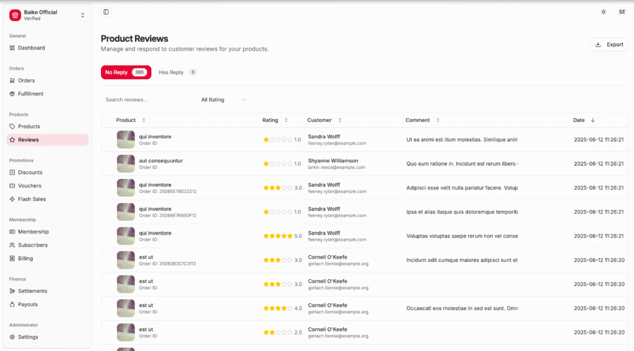This screenshot has width=634, height=351.
Task: Sort by Product column sort arrows
Action: tap(144, 120)
